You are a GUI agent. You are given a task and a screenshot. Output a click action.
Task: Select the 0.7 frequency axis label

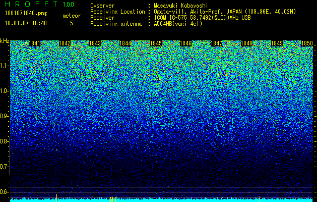coord(5,167)
